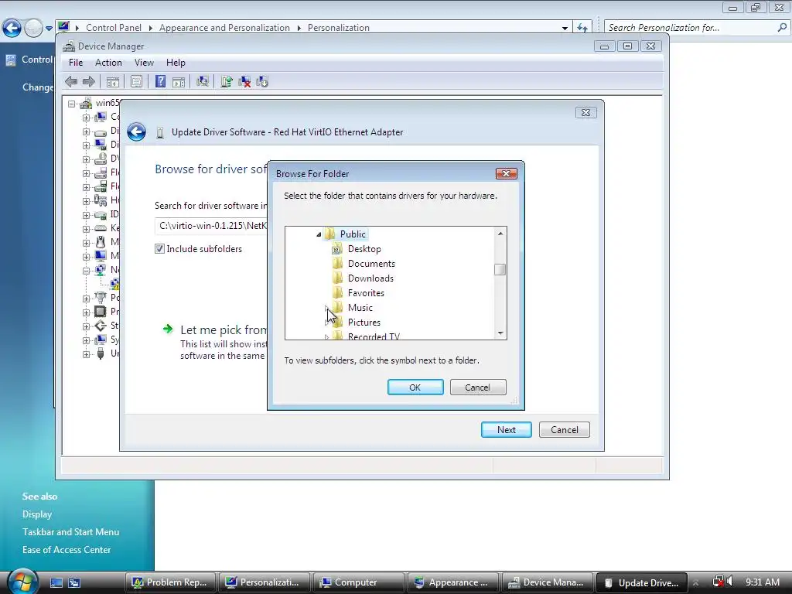Toggle the Show/Hide Console Tree toolbar icon

click(x=113, y=81)
